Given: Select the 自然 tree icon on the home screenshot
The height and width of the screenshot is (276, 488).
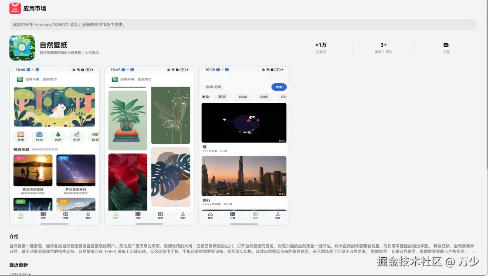Looking at the screenshot, I should pos(58,135).
